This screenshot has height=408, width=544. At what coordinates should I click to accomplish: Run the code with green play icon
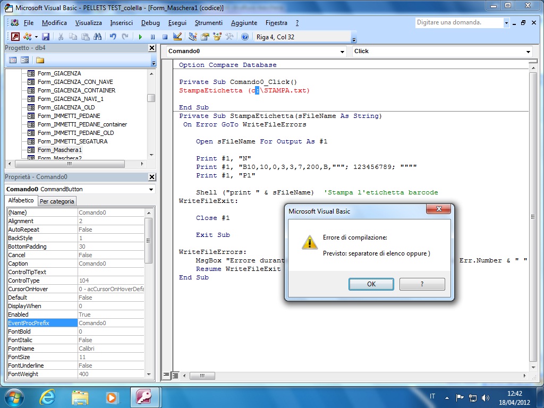click(140, 37)
